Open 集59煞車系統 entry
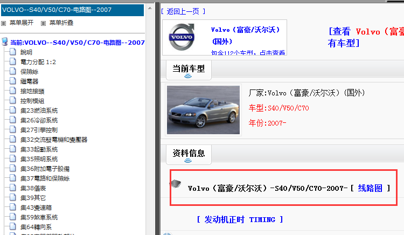Screen dimensions: 404x235 (39, 217)
